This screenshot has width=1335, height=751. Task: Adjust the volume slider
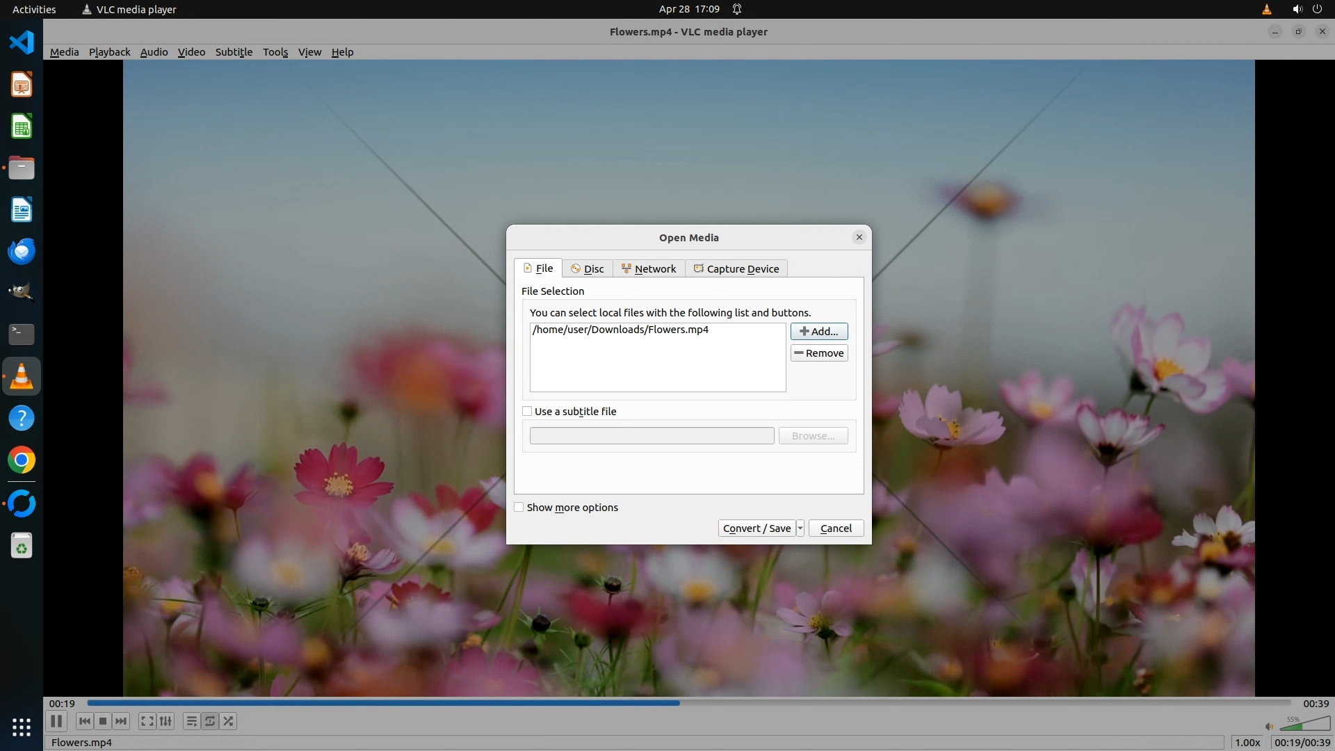point(1304,725)
